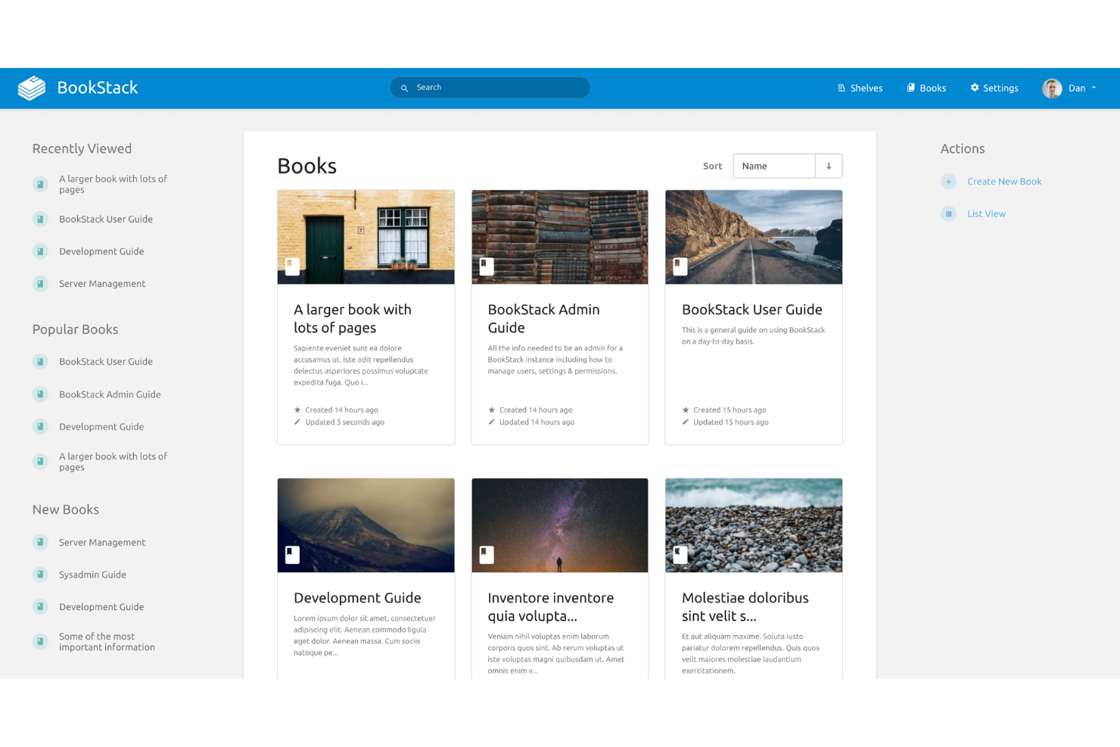Open 'A larger book with lots of pages' in Popular Books

point(113,462)
